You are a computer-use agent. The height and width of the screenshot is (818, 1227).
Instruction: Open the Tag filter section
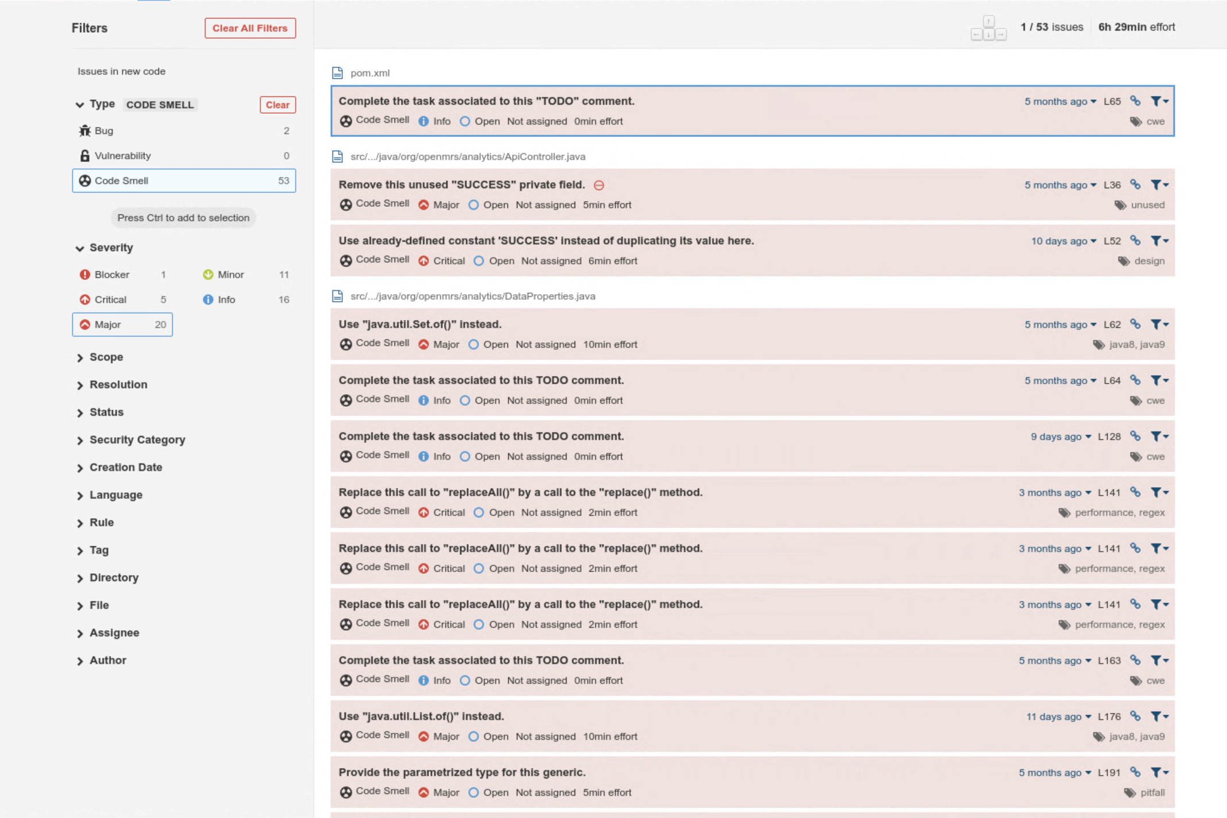(100, 550)
